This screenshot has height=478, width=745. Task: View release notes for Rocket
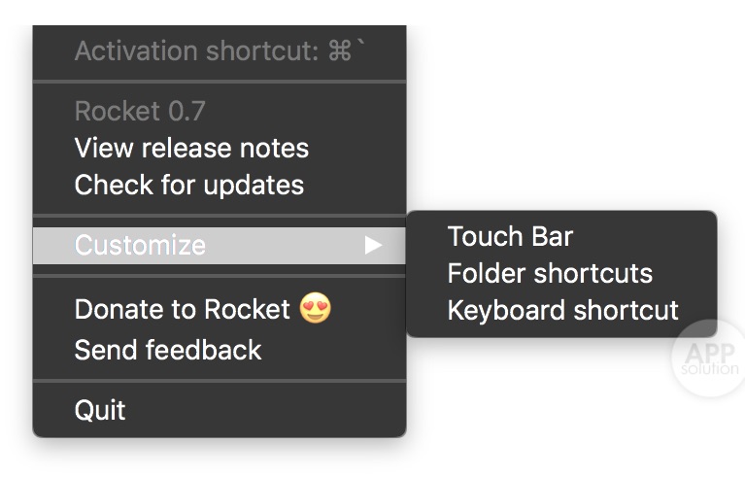pyautogui.click(x=191, y=149)
